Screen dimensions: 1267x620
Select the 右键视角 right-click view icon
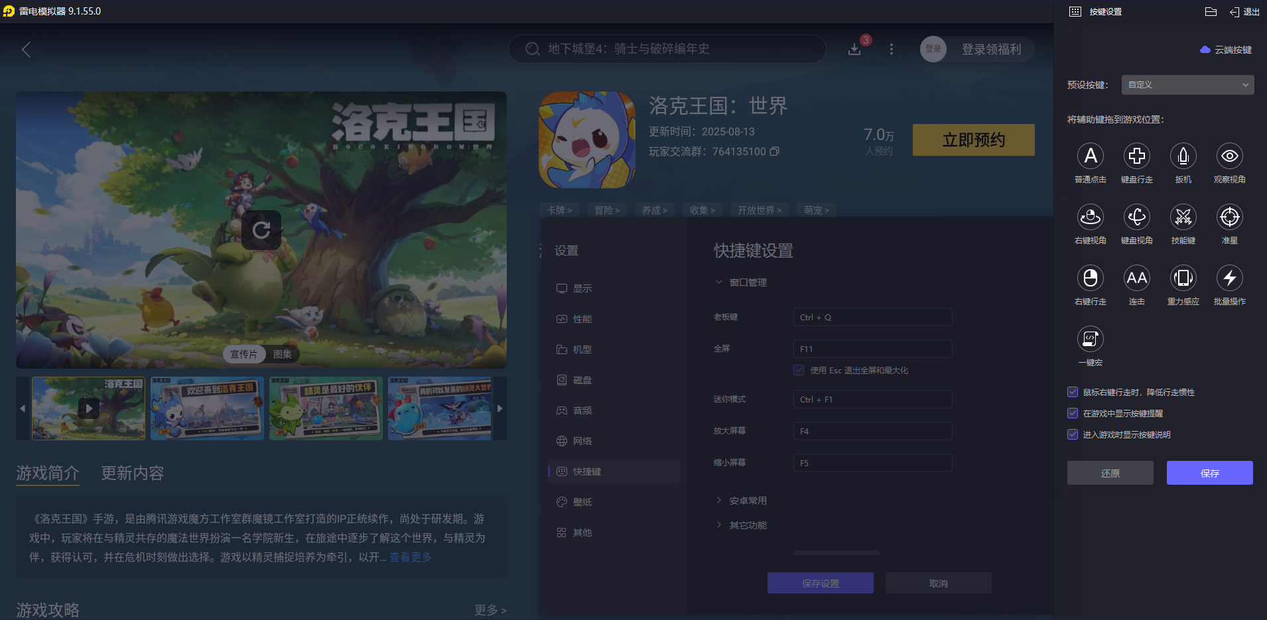point(1090,217)
